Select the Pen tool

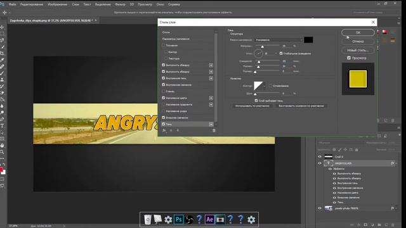[2, 119]
